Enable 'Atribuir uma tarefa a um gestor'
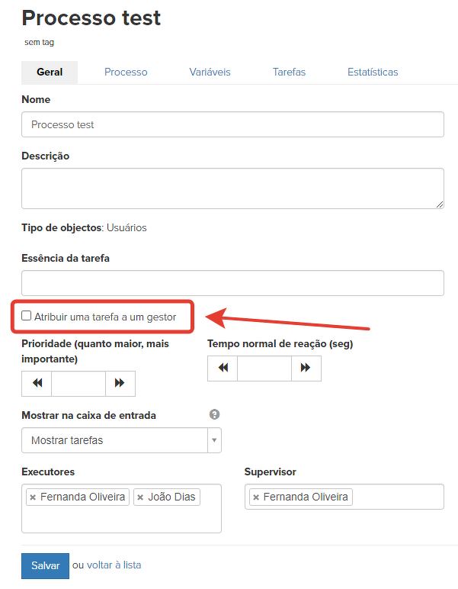Viewport: 458px width, 589px height. coord(27,316)
